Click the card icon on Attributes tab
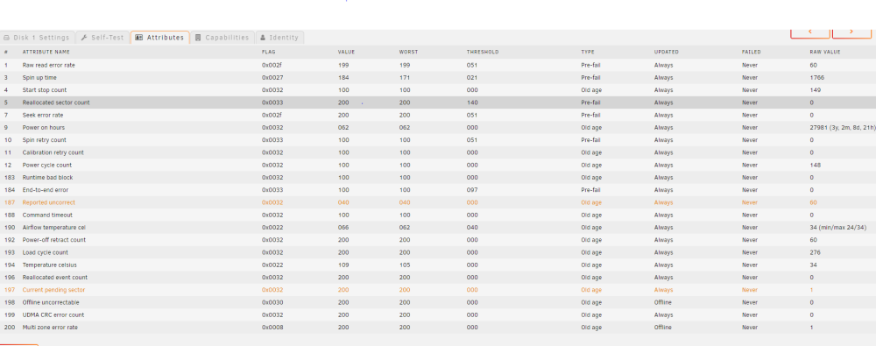Viewport: 876px width, 346px height. point(139,38)
